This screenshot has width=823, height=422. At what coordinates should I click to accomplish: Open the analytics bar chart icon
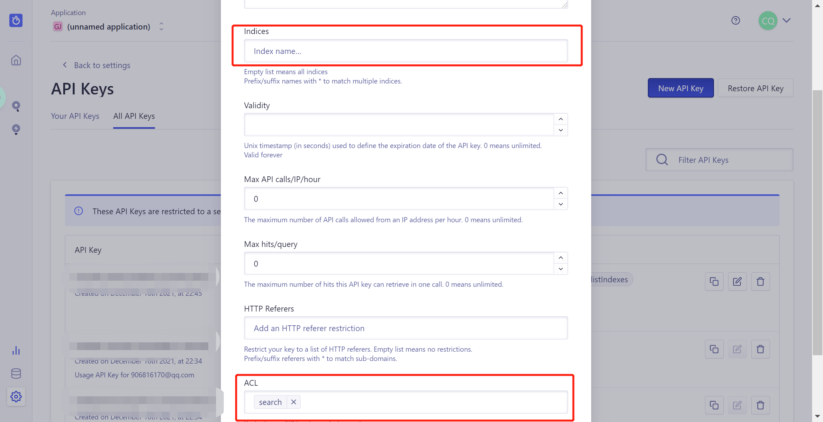click(16, 350)
